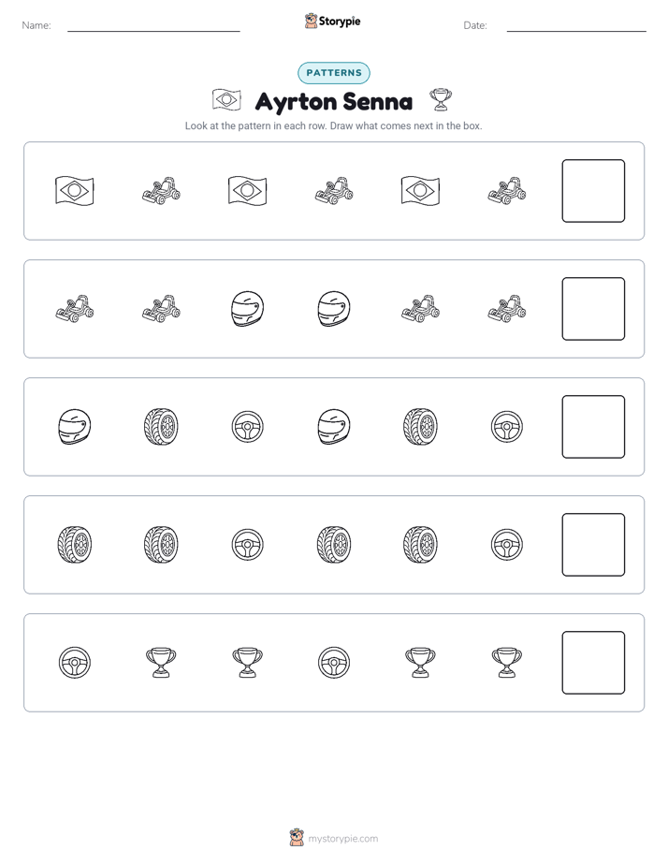Click the answer box in first row
The image size is (668, 865).
tap(593, 191)
